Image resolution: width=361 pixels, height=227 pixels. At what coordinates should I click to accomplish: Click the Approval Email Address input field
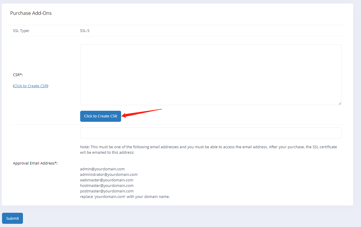[211, 133]
